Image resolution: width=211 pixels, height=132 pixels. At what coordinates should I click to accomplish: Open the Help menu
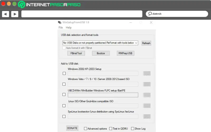click(x=69, y=27)
